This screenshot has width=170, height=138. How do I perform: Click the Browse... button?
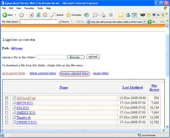click(x=76, y=57)
